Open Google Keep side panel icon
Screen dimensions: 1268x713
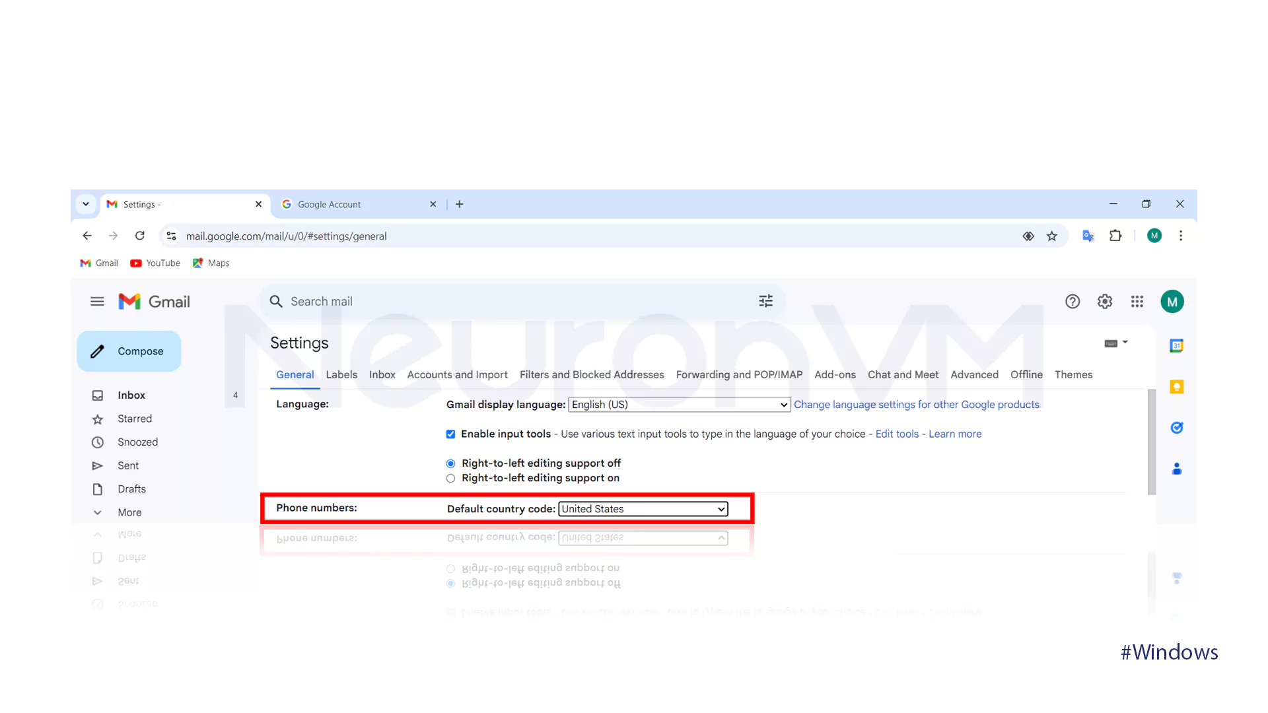pos(1176,387)
